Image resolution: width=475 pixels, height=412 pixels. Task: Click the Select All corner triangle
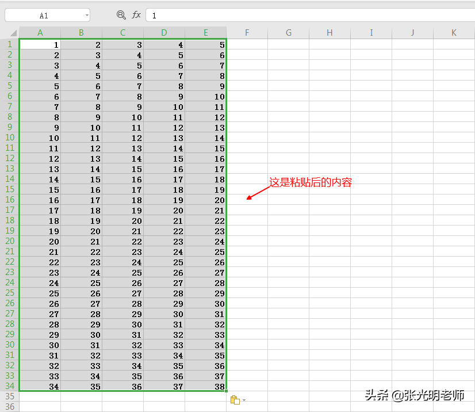[x=13, y=33]
